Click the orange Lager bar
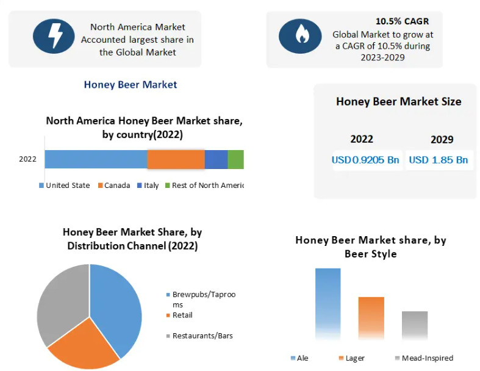Screen dimensions: 480x371 [x=371, y=317]
